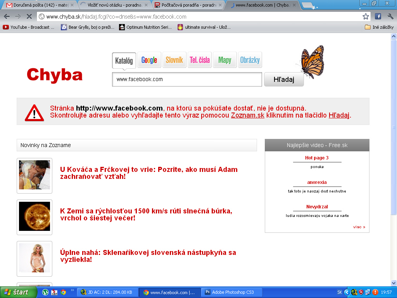Click the browser address bar
The height and width of the screenshot is (298, 397).
point(200,17)
